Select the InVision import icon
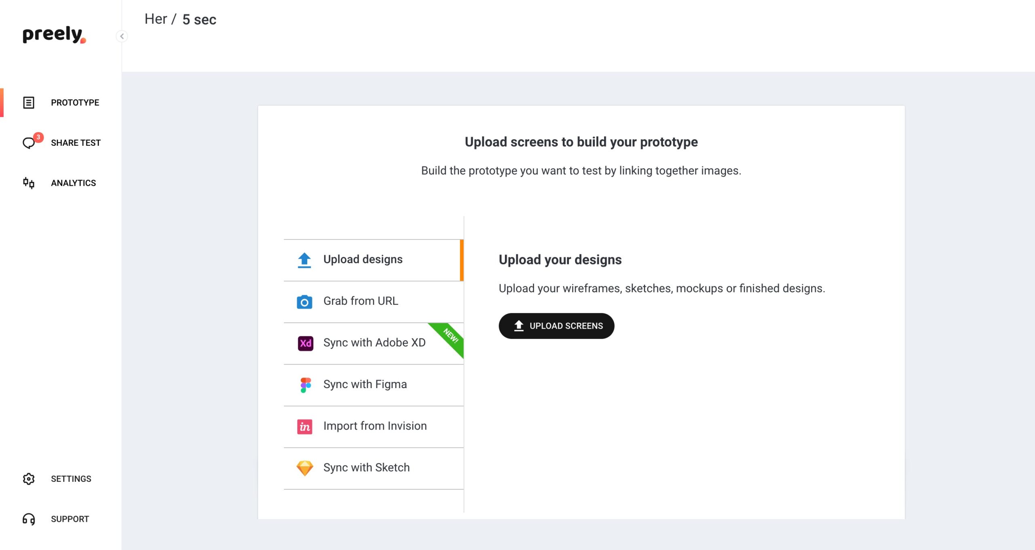This screenshot has height=550, width=1035. (x=304, y=426)
